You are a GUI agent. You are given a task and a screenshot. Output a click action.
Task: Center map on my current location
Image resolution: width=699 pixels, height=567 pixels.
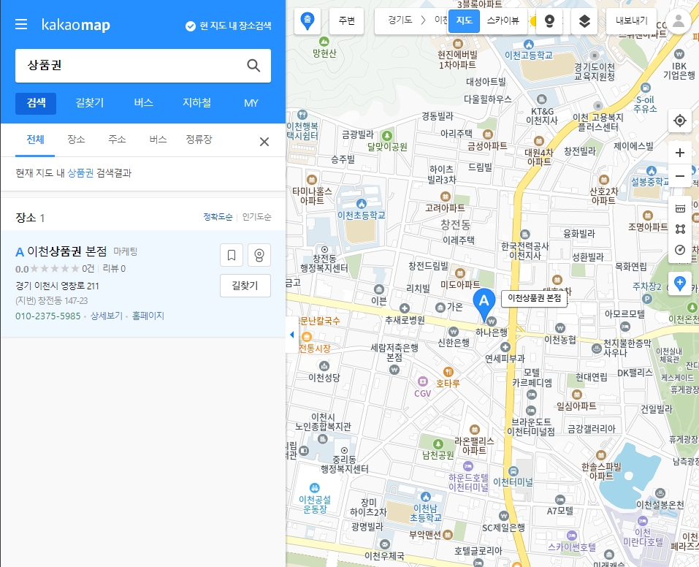coord(679,121)
